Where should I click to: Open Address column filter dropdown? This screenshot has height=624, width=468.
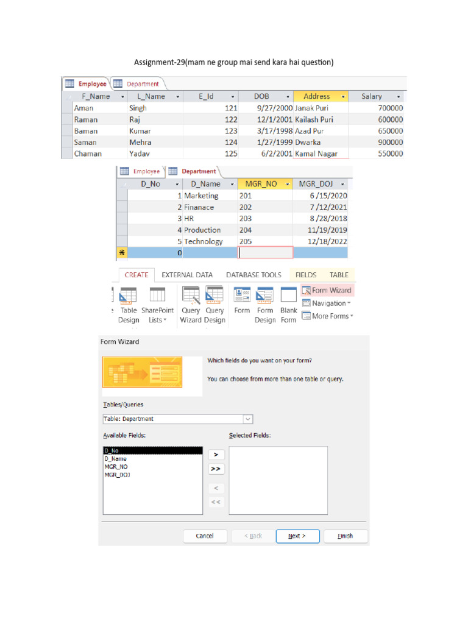[x=343, y=97]
